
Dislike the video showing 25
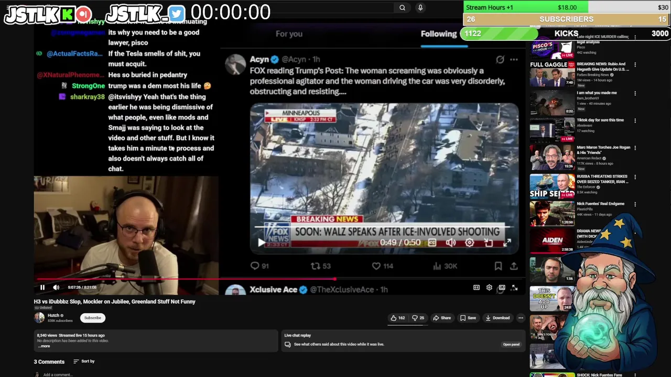(x=418, y=318)
